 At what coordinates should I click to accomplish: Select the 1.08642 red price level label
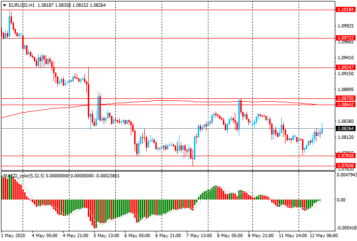click(x=345, y=105)
